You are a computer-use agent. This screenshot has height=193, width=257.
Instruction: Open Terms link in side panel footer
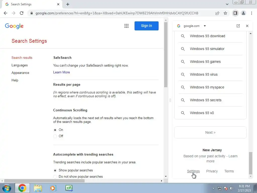click(229, 171)
